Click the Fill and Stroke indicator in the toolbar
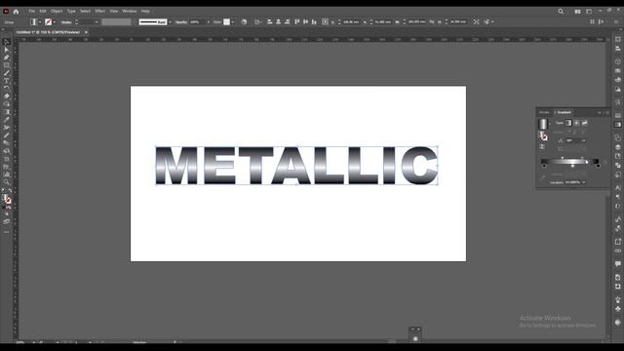 pyautogui.click(x=7, y=199)
